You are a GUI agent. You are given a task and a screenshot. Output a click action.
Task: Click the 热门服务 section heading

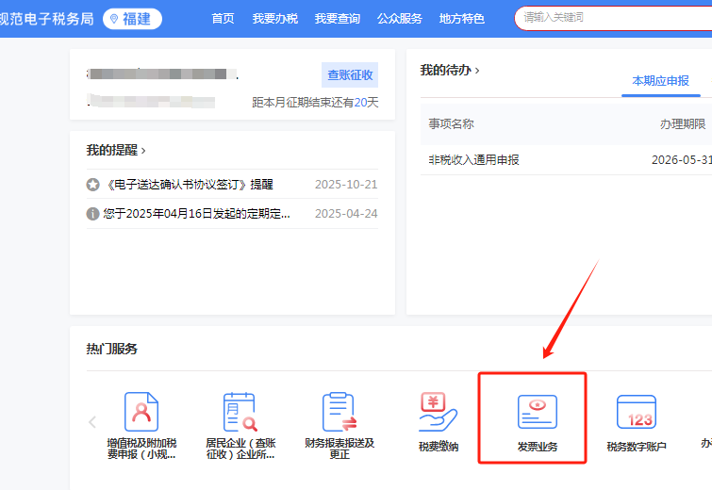coord(111,349)
